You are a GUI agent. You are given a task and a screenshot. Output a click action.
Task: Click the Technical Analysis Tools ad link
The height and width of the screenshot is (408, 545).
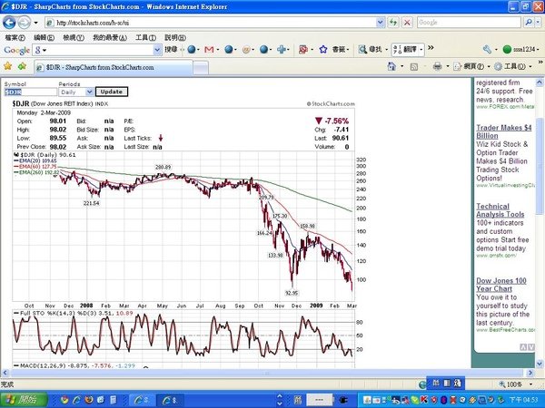[500, 210]
